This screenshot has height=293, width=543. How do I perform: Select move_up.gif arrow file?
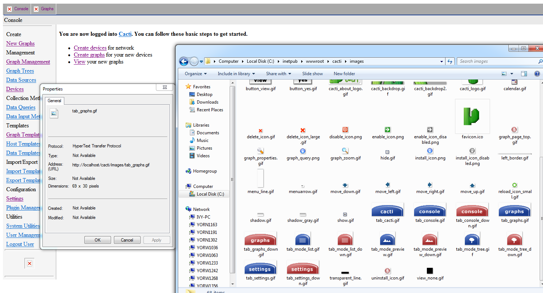(x=472, y=185)
